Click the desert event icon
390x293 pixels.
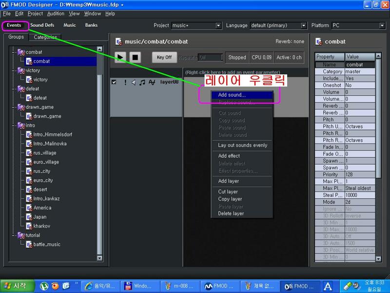pos(29,189)
